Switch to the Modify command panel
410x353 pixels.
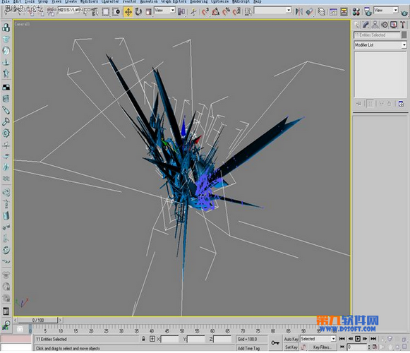(x=366, y=25)
